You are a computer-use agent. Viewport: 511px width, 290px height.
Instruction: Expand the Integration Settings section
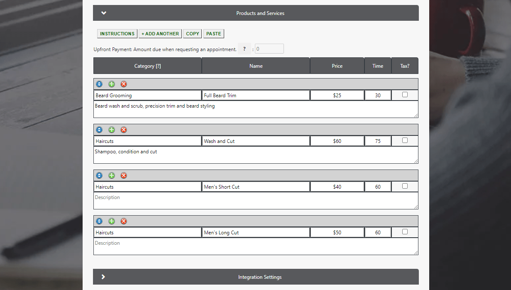[x=103, y=277]
